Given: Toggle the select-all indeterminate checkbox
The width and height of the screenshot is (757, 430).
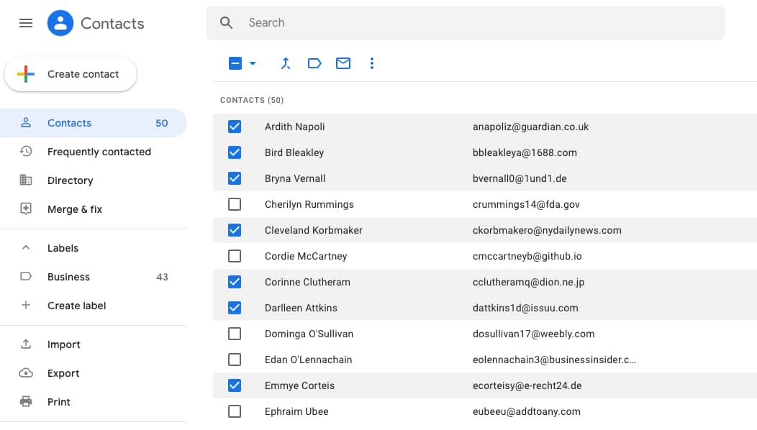Looking at the screenshot, I should (235, 63).
